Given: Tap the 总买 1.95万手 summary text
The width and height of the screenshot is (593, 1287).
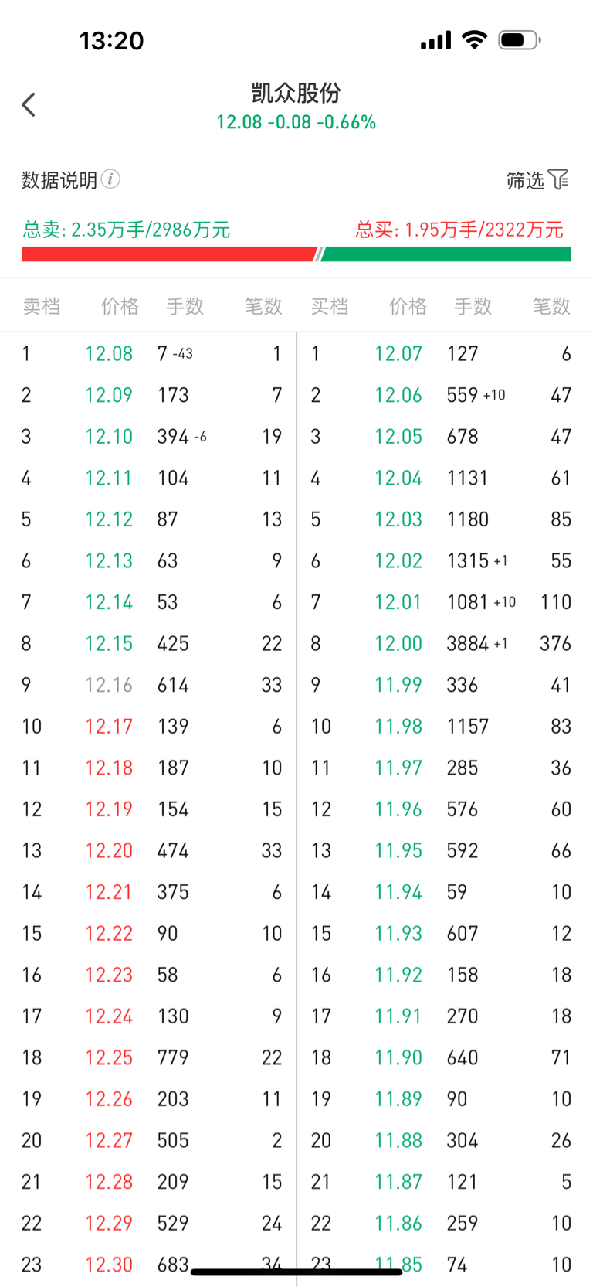Looking at the screenshot, I should [x=459, y=230].
